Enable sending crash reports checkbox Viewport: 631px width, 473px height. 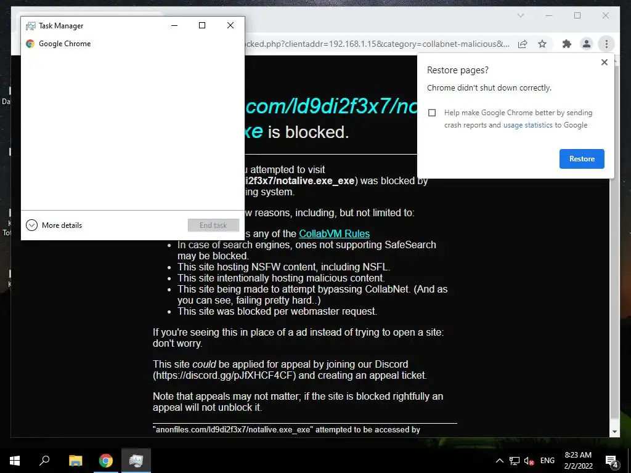point(432,113)
